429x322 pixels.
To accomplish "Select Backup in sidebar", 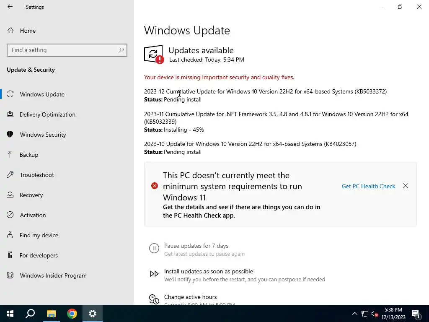I will [29, 155].
